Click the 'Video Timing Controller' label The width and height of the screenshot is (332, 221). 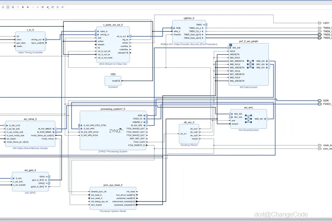[x=30, y=52]
